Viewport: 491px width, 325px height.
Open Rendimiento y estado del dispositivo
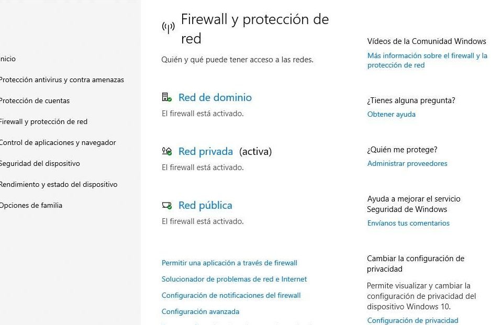58,184
